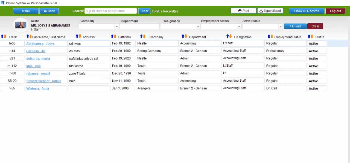The image size is (350, 163).
Task: Sort Designation column ascending
Action: click(227, 36)
